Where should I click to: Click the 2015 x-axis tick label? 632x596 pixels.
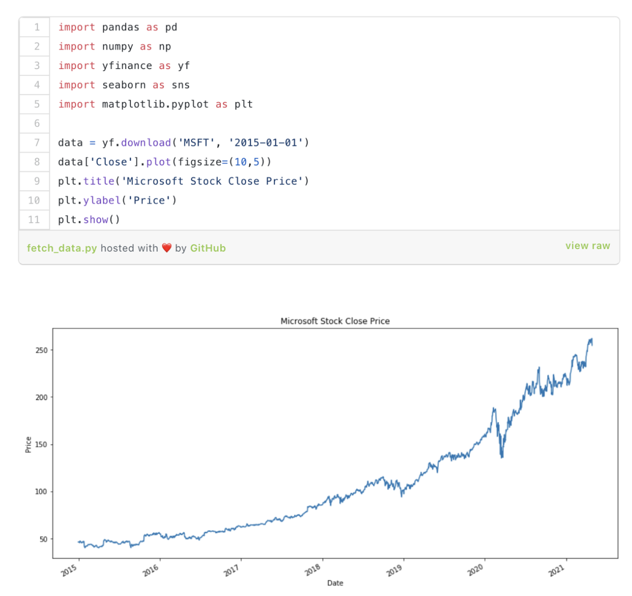tap(69, 570)
